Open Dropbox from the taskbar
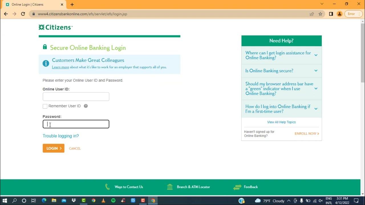This screenshot has width=365, height=205. tap(74, 200)
